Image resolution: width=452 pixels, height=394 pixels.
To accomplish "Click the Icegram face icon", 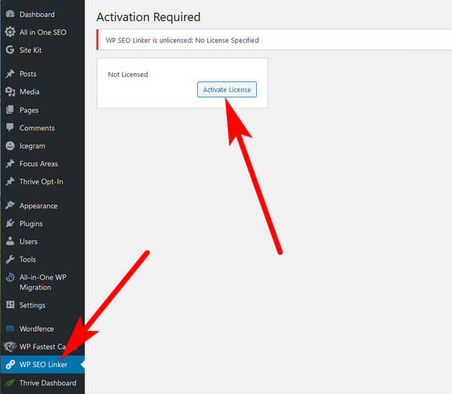I will (x=10, y=145).
